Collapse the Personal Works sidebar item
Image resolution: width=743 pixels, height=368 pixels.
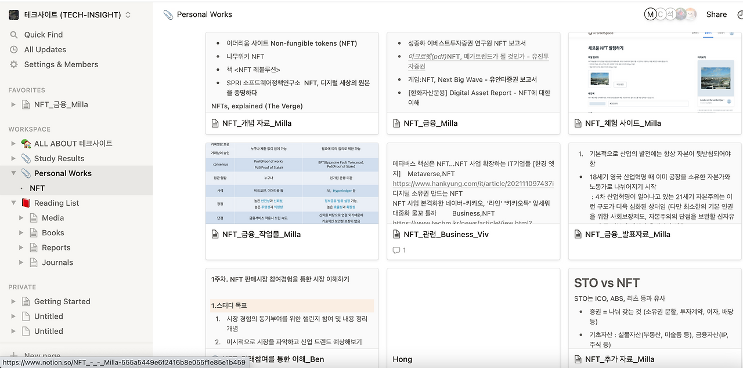point(13,173)
